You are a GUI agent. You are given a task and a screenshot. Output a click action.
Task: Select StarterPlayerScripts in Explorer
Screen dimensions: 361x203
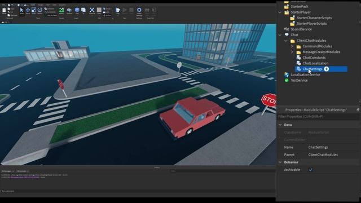click(x=311, y=24)
